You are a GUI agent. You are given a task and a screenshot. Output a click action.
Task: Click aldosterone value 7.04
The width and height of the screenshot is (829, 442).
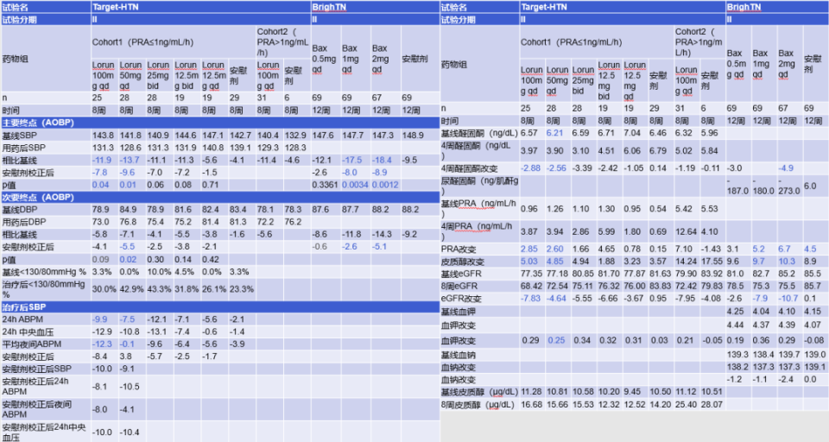pos(632,133)
